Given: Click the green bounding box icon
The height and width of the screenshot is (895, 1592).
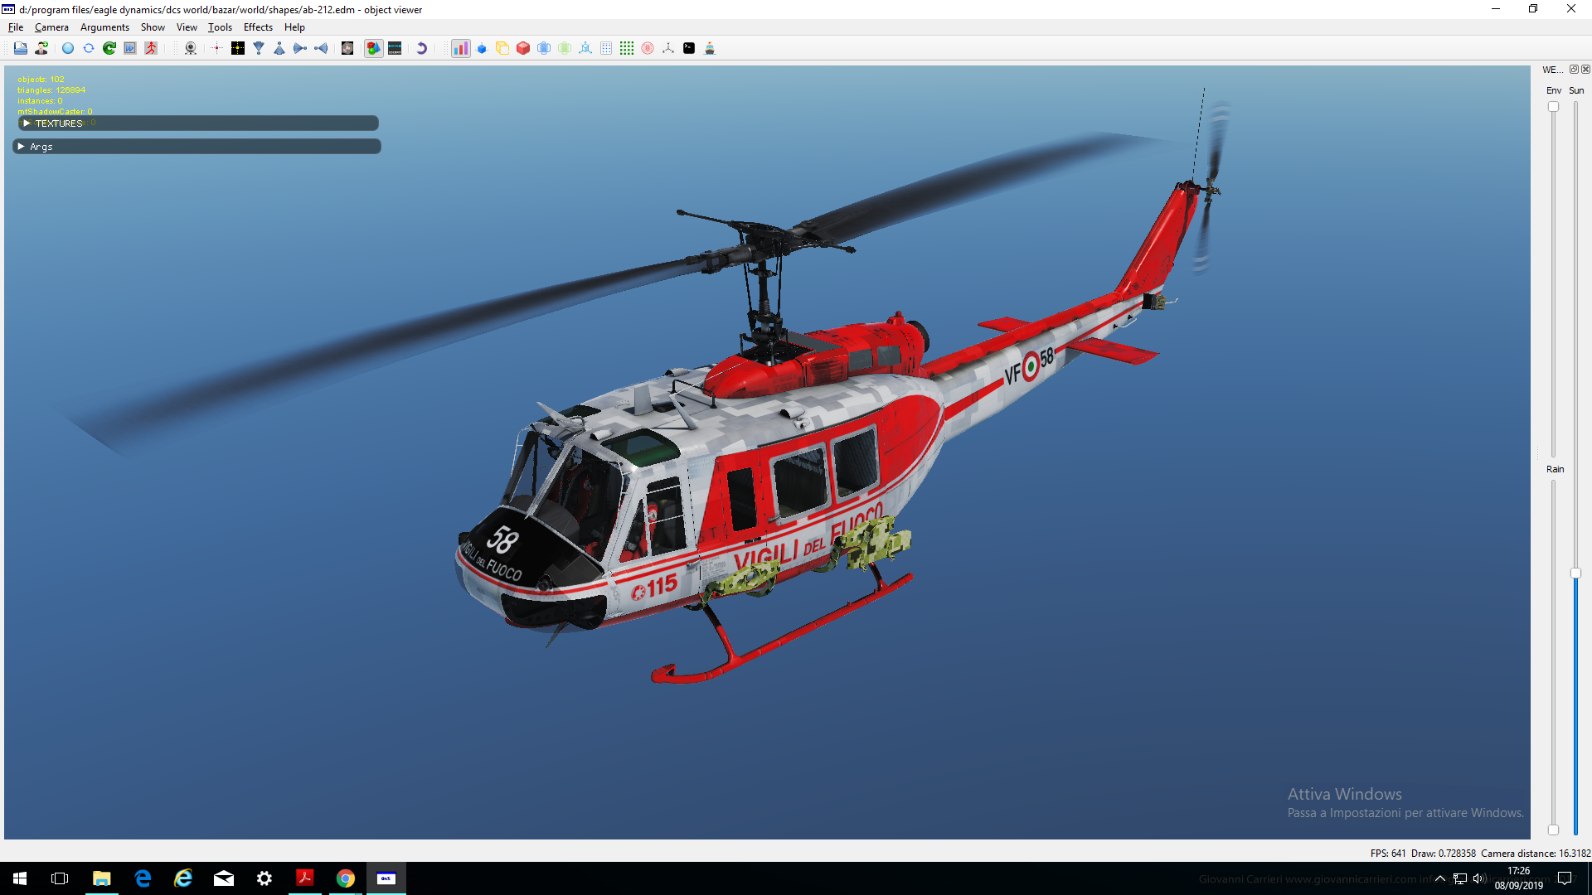Looking at the screenshot, I should [x=565, y=48].
